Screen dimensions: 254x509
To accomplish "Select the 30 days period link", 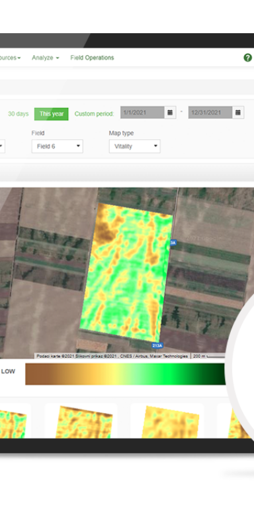I will pos(18,114).
